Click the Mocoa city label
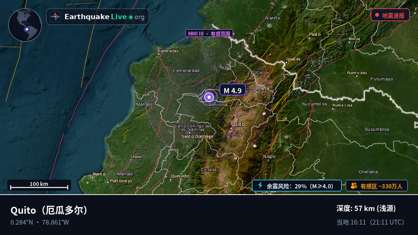The height and width of the screenshot is (235, 418). [x=355, y=39]
